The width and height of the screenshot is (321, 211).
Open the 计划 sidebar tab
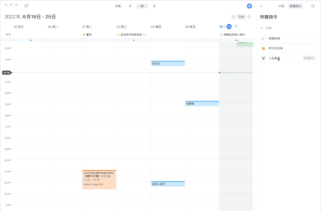pos(281,6)
